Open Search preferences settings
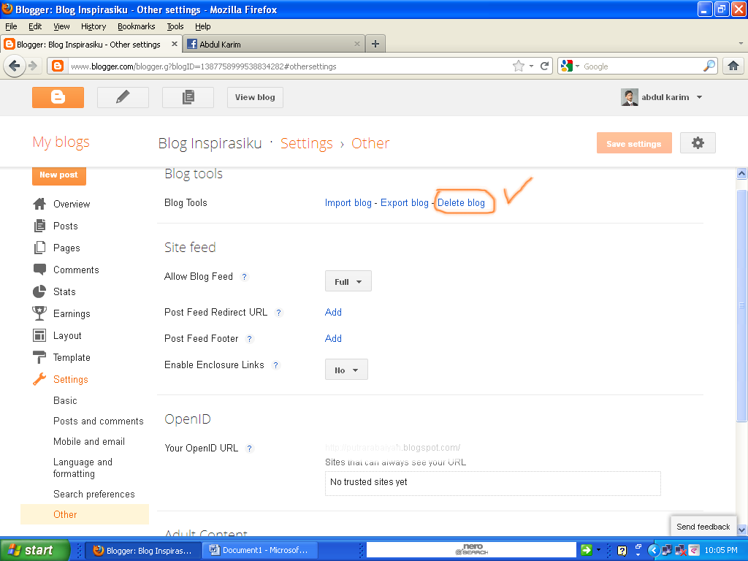This screenshot has height=561, width=748. coord(94,495)
